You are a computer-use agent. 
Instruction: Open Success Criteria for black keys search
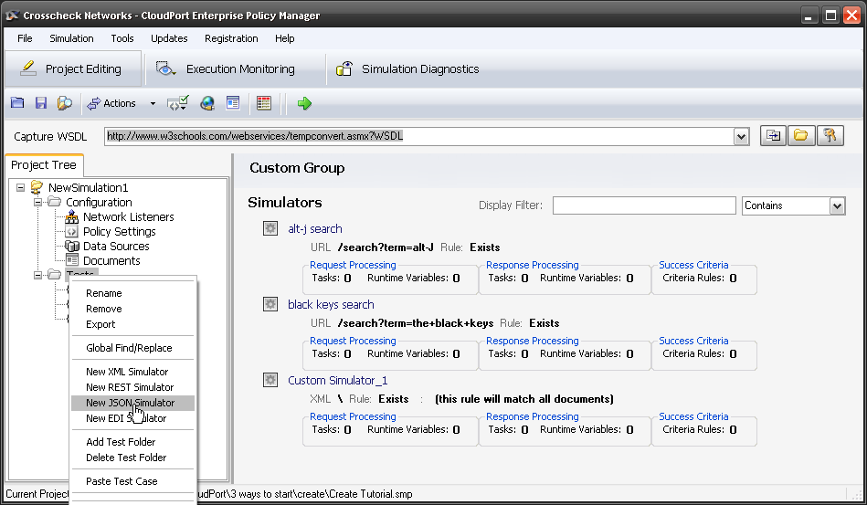tap(693, 341)
